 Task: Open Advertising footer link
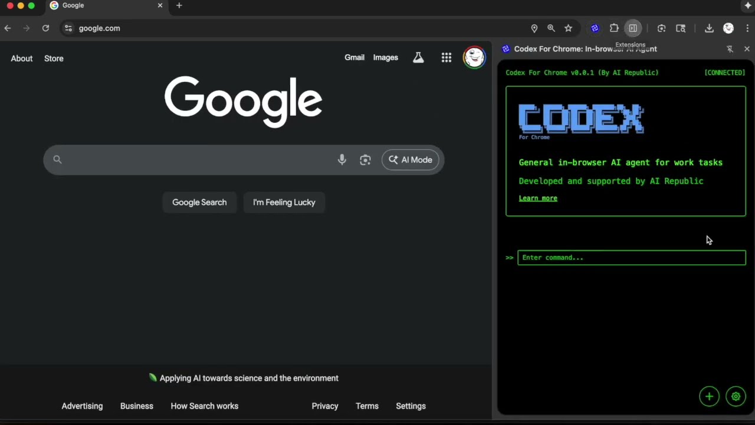point(82,406)
